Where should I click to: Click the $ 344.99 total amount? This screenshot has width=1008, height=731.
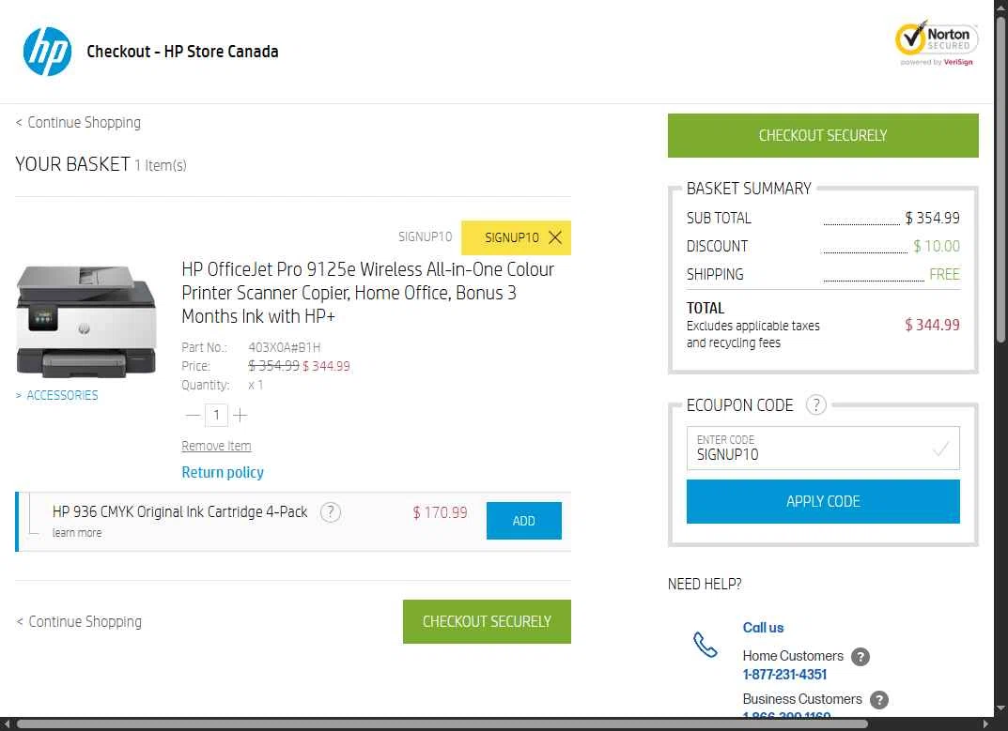pos(932,325)
